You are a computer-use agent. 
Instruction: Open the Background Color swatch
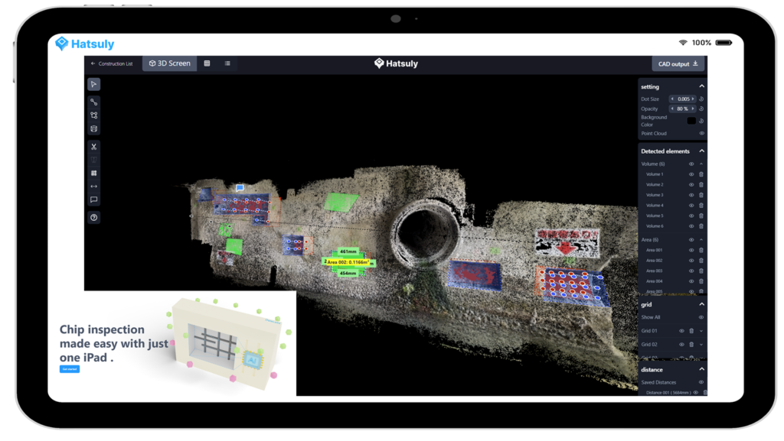[691, 121]
